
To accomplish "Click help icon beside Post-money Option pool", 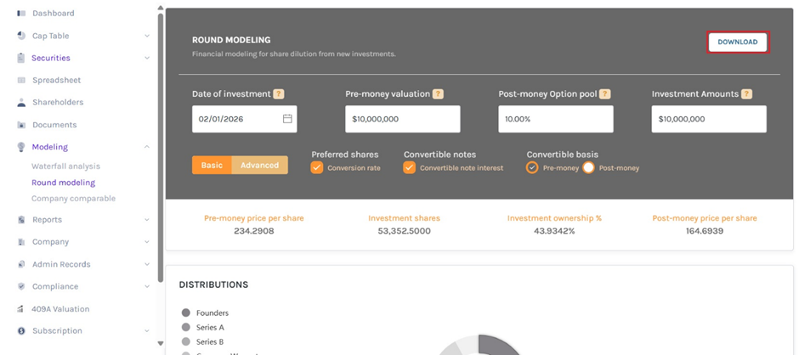I will tap(605, 94).
